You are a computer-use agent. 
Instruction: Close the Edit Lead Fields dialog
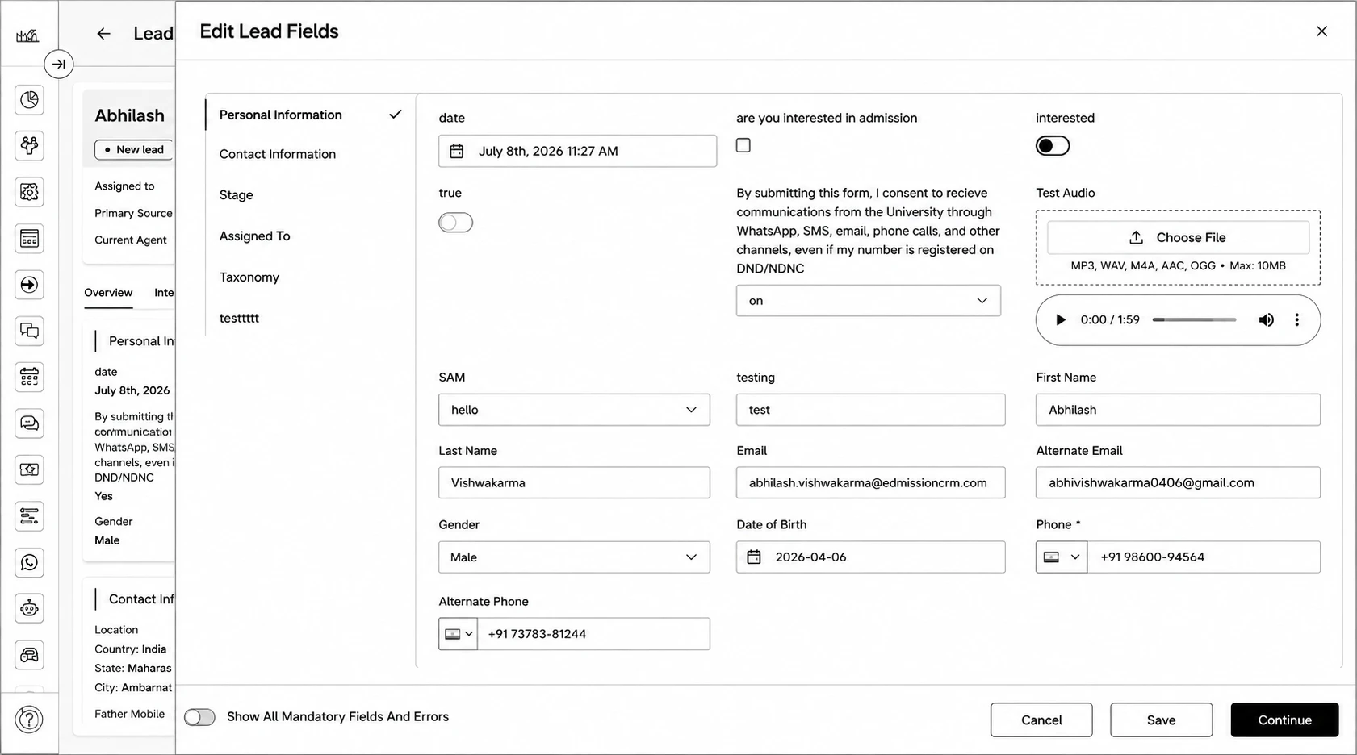tap(1321, 31)
